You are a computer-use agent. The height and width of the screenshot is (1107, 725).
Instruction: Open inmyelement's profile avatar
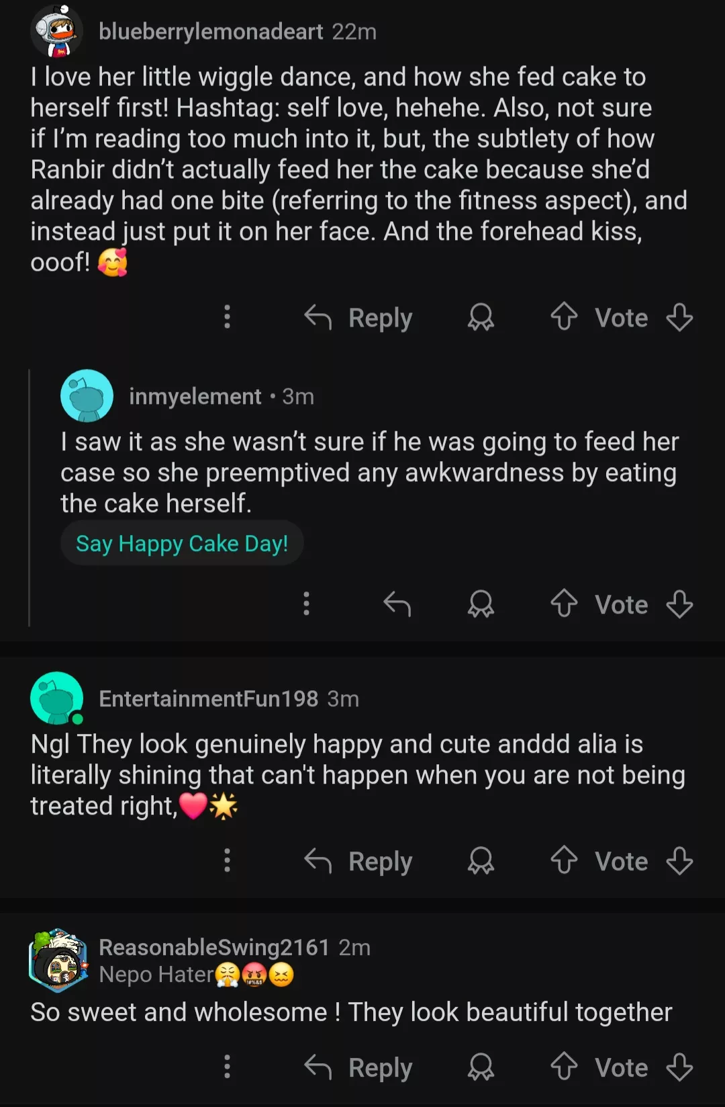87,396
